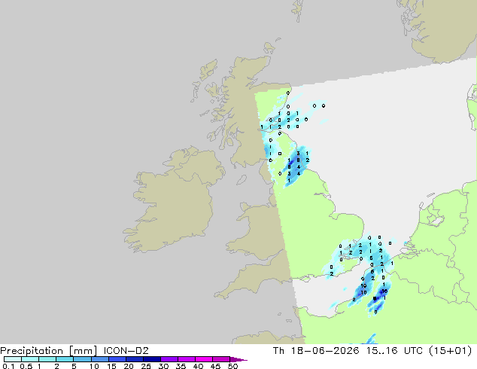Click the "15..16 UTC" time range
Screen dimensions: 477x369
tap(394, 351)
